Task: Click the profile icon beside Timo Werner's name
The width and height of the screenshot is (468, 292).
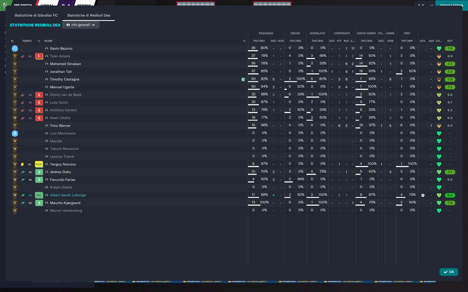Action: (x=47, y=126)
